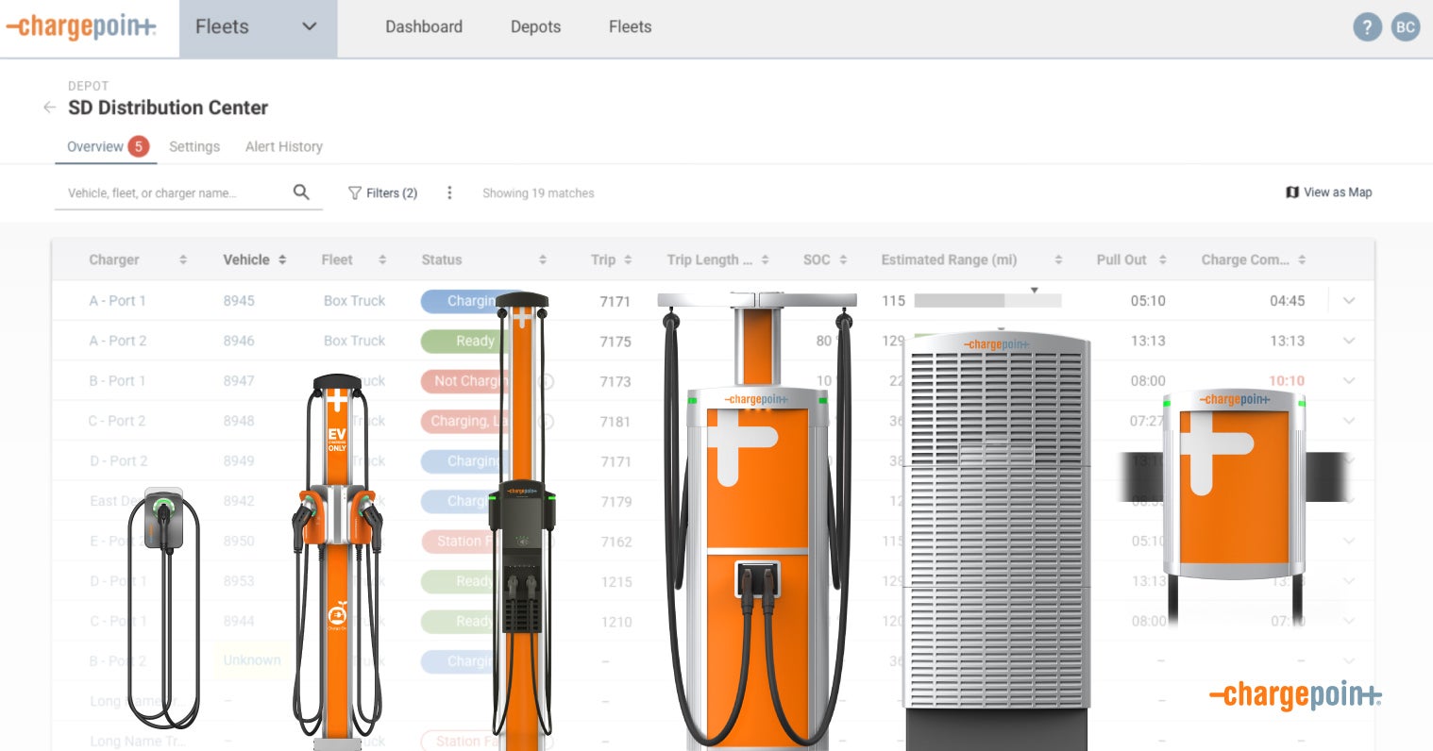Screen dimensions: 1433x751
Task: Open the Alert History tab
Action: point(283,146)
